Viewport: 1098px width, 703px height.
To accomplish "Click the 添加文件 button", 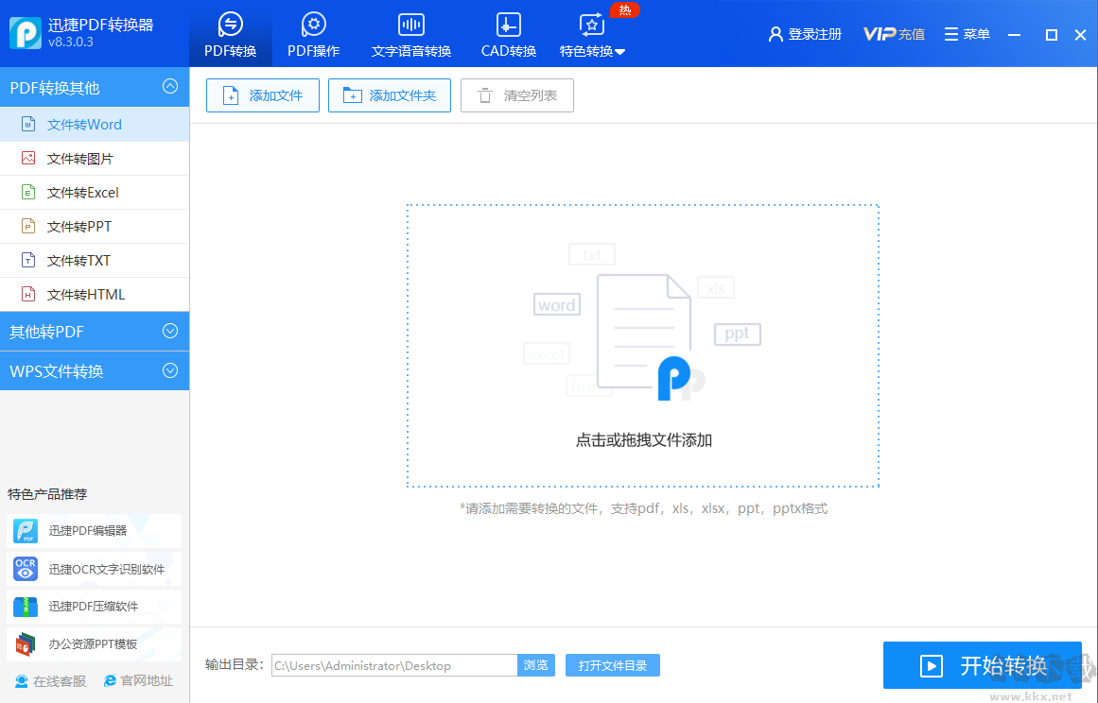I will pyautogui.click(x=262, y=94).
